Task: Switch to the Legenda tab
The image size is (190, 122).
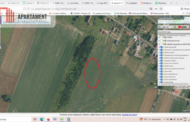Action: tap(182, 35)
